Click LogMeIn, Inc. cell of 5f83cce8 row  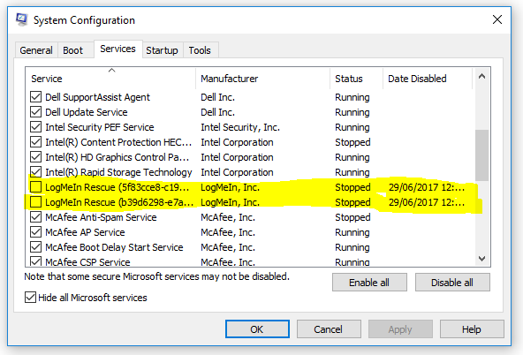[x=231, y=187]
